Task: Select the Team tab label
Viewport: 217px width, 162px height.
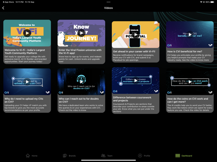Action: click(110, 156)
